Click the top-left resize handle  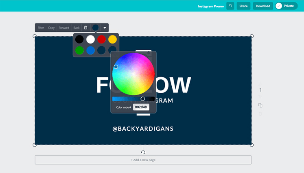(x=35, y=36)
